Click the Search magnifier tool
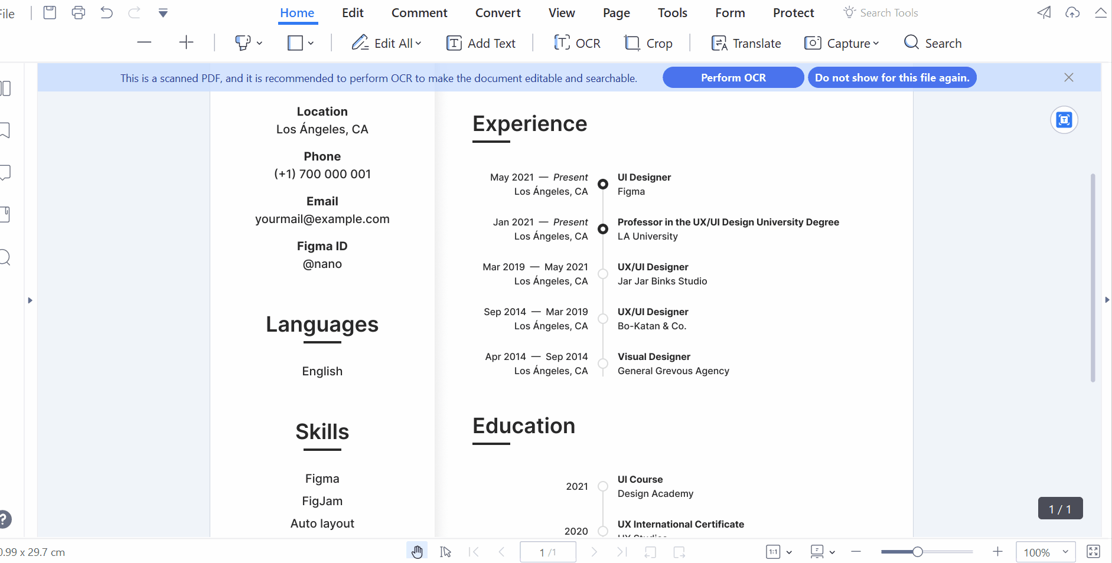The image size is (1112, 563). point(932,43)
